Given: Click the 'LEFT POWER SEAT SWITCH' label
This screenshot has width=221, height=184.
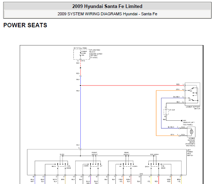Looking at the screenshot, I should (x=190, y=153).
